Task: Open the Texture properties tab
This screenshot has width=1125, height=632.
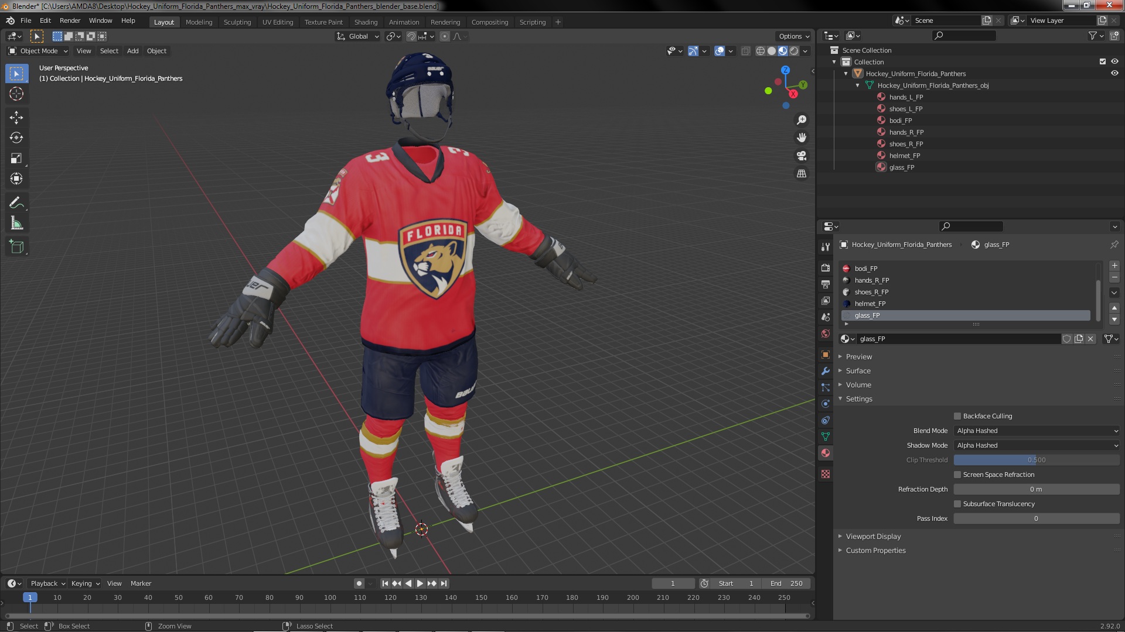Action: click(x=826, y=474)
